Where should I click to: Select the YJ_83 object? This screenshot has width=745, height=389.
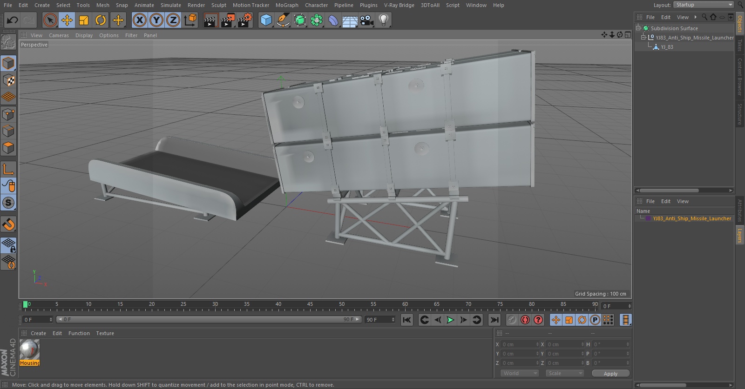[x=667, y=47]
